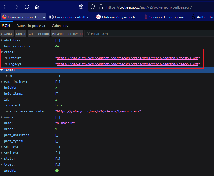
Task: Switch to the JSON tab
Action: point(6,26)
